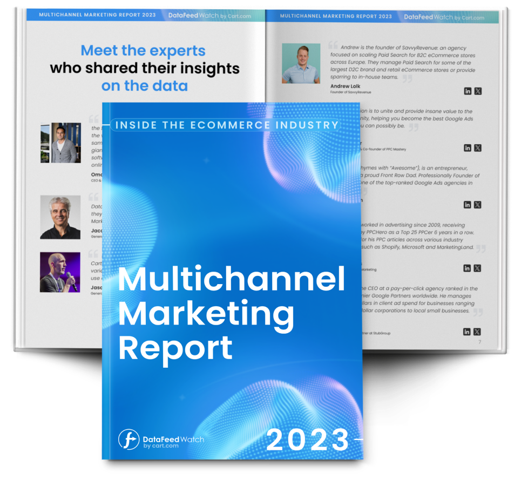Select photo of man in gray cardigan

pyautogui.click(x=60, y=143)
